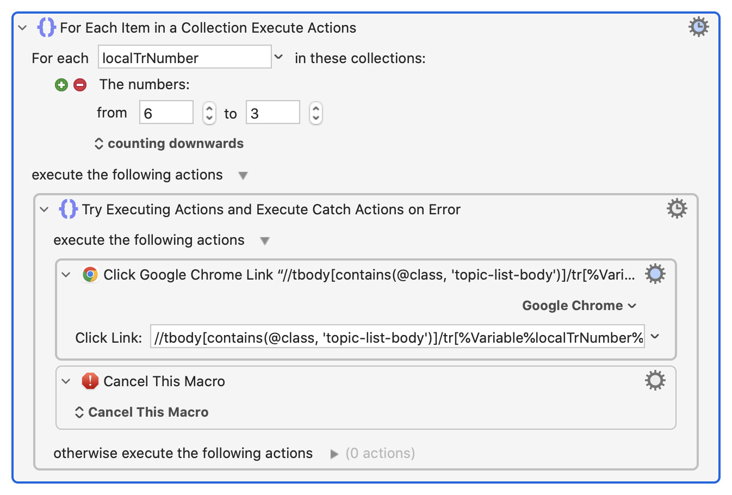
Task: Click 'The numbers:' collection label
Action: tap(144, 84)
